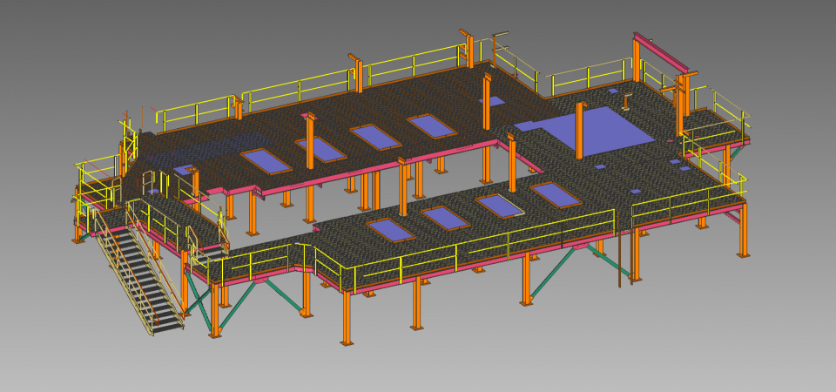The image size is (836, 392).
Task: Select the pink overhead beam at top right
Action: (x=664, y=52)
